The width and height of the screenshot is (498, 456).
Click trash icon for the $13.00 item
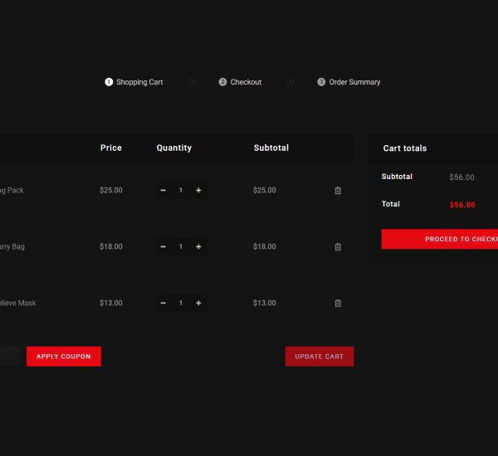[338, 303]
